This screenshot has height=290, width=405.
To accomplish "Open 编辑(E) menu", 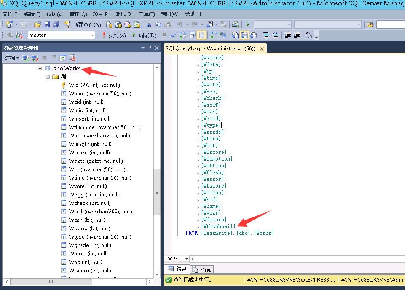I will click(32, 14).
